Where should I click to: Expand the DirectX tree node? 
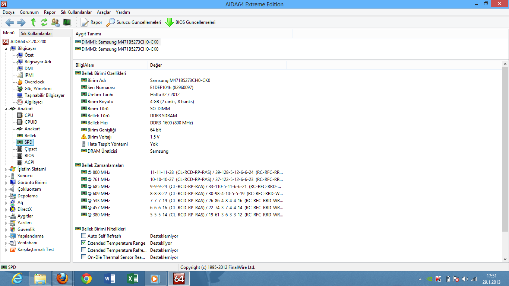[x=6, y=209]
